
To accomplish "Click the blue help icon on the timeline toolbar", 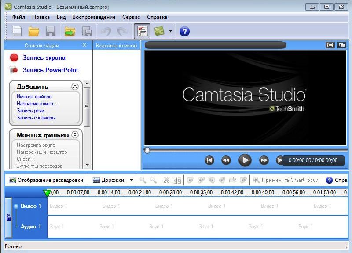I will pos(329,180).
